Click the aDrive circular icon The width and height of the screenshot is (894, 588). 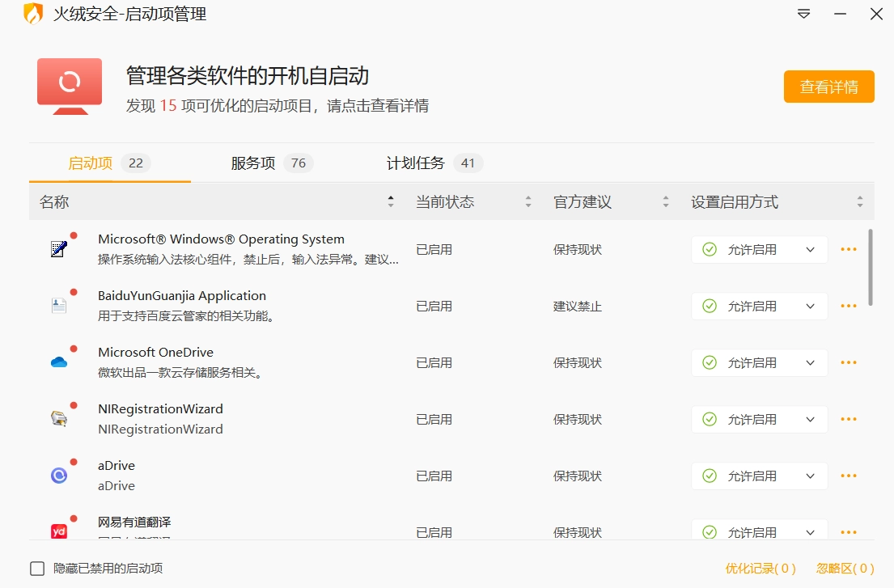tap(57, 476)
